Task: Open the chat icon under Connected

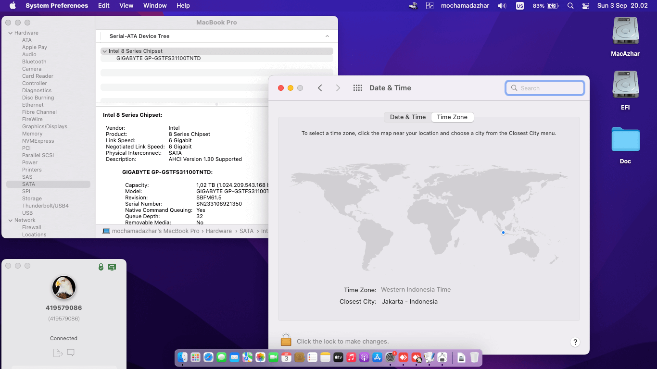Action: pyautogui.click(x=71, y=353)
